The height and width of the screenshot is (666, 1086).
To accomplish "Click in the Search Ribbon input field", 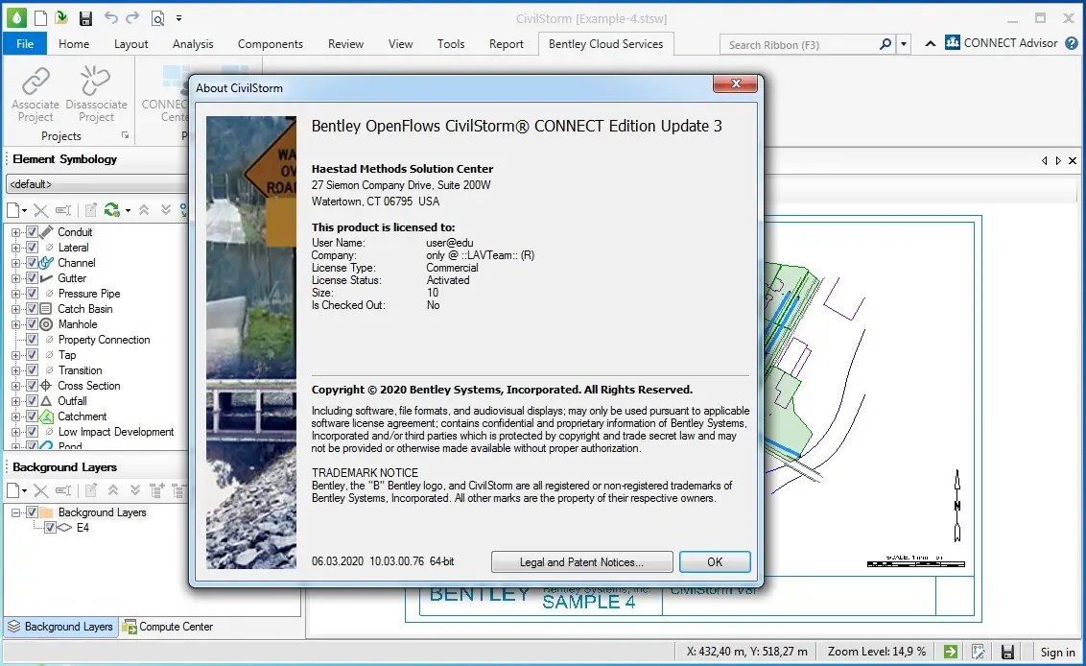I will (800, 45).
